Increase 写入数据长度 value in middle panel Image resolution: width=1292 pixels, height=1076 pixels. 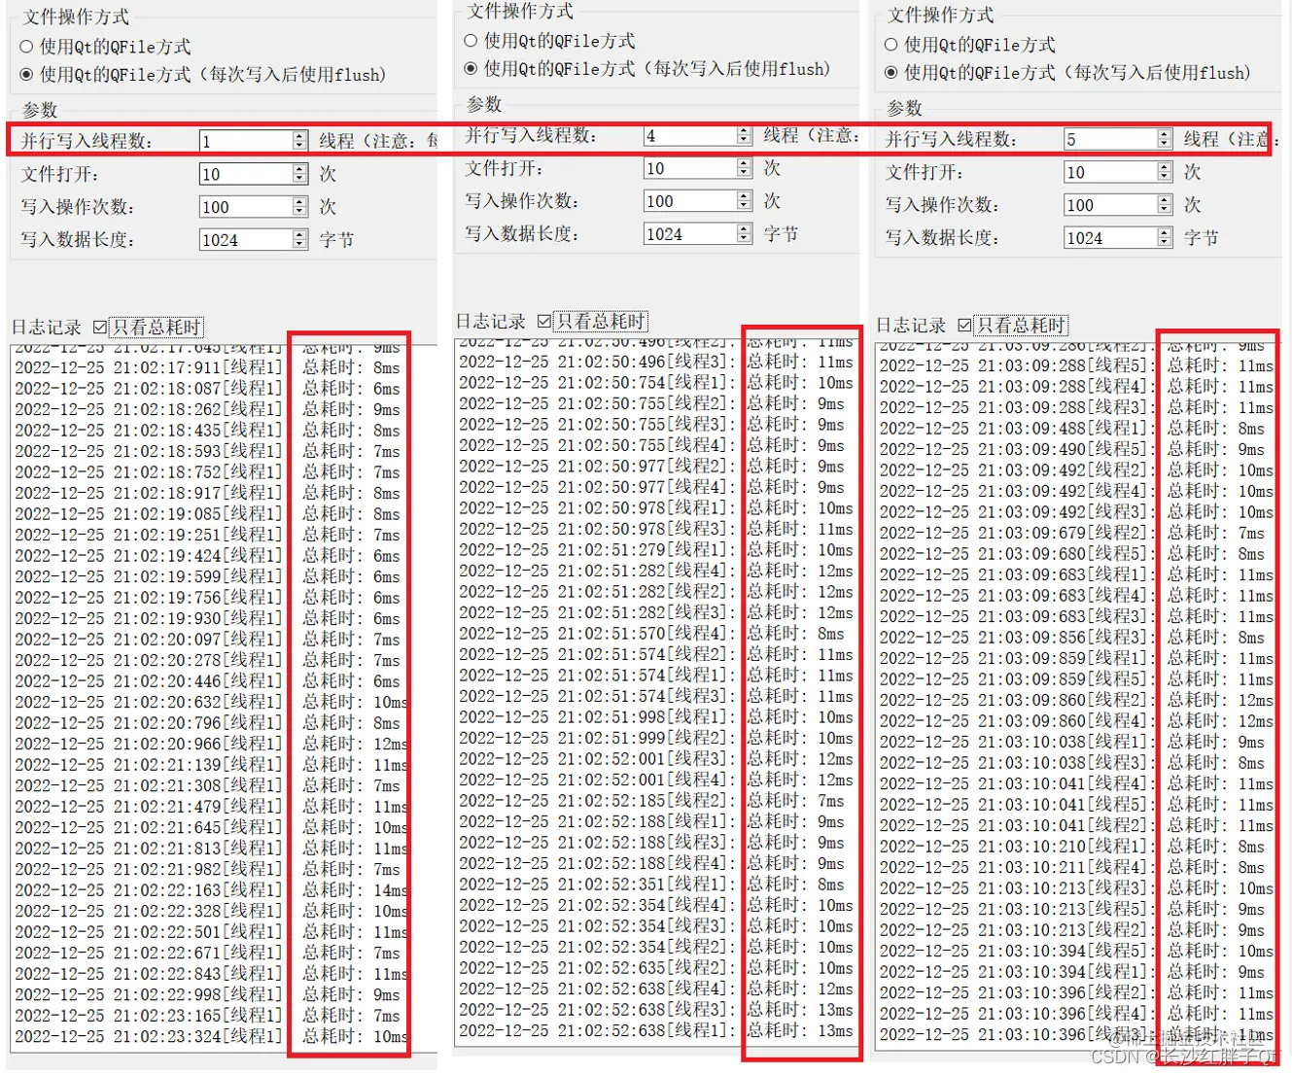tap(744, 229)
